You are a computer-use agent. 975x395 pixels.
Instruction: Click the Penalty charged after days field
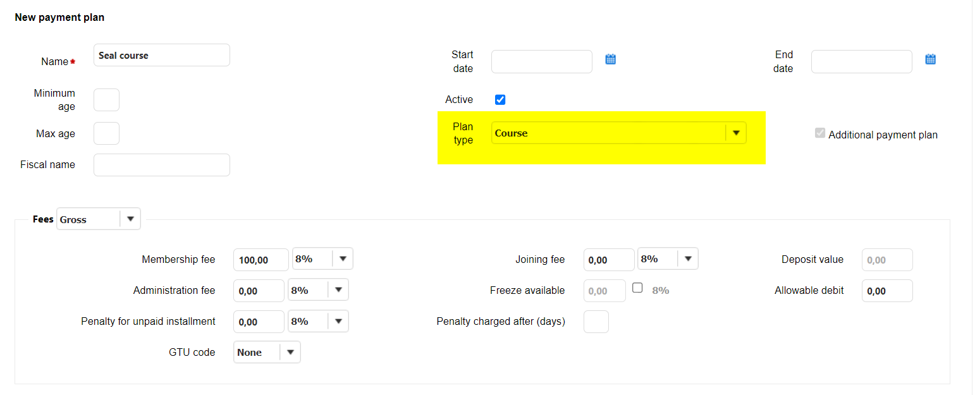pyautogui.click(x=596, y=322)
